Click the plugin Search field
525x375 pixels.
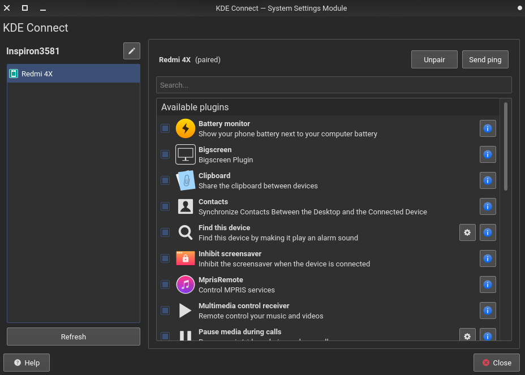point(334,85)
